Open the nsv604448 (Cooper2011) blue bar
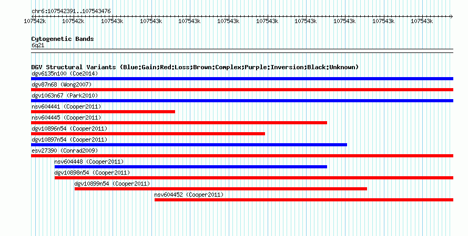468x236 pixels. pos(191,167)
